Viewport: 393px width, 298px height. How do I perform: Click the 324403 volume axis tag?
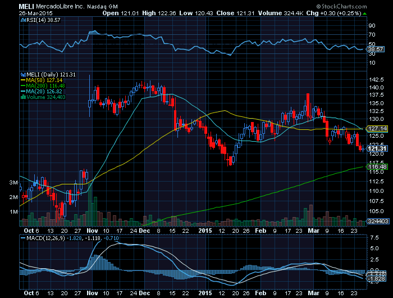pos(378,221)
